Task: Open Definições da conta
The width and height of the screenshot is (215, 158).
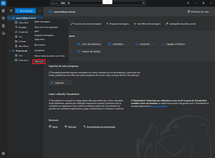Action: pyautogui.click(x=198, y=12)
